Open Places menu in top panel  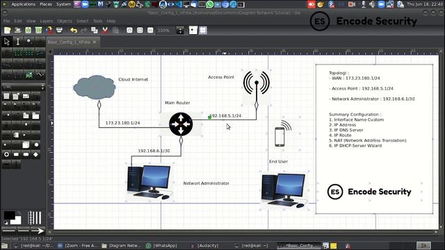46,4
